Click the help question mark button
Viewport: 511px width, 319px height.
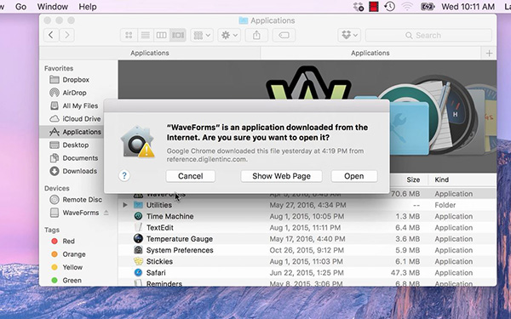tap(124, 176)
